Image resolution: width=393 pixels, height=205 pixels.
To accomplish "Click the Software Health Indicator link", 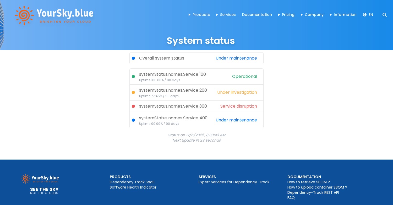I will [x=133, y=187].
